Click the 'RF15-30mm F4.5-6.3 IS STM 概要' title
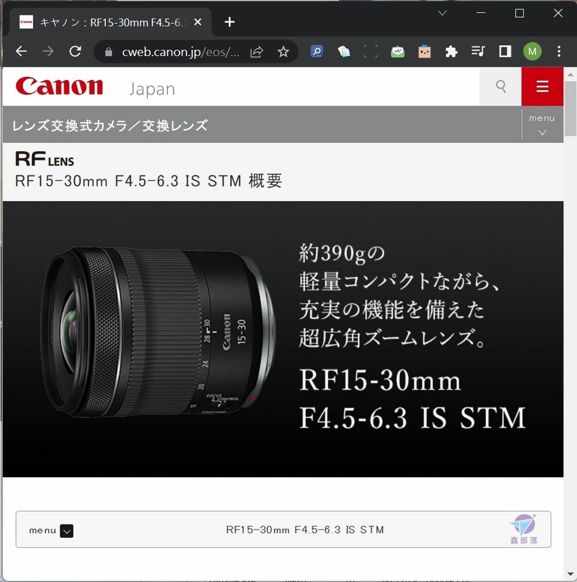Viewport: 577px width, 582px height. point(148,181)
